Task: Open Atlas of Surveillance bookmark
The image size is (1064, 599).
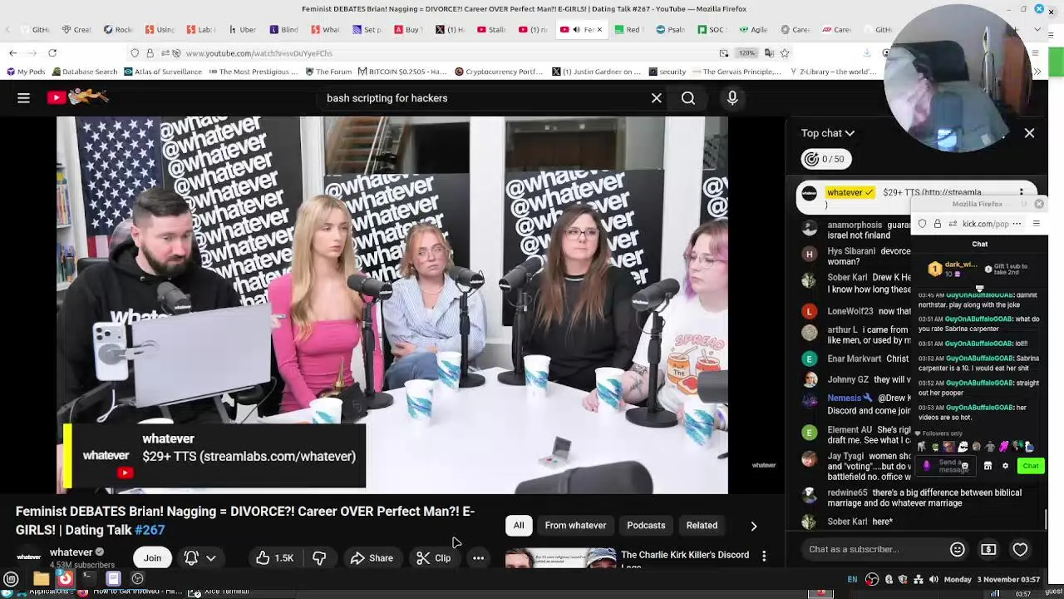Action: [x=163, y=72]
